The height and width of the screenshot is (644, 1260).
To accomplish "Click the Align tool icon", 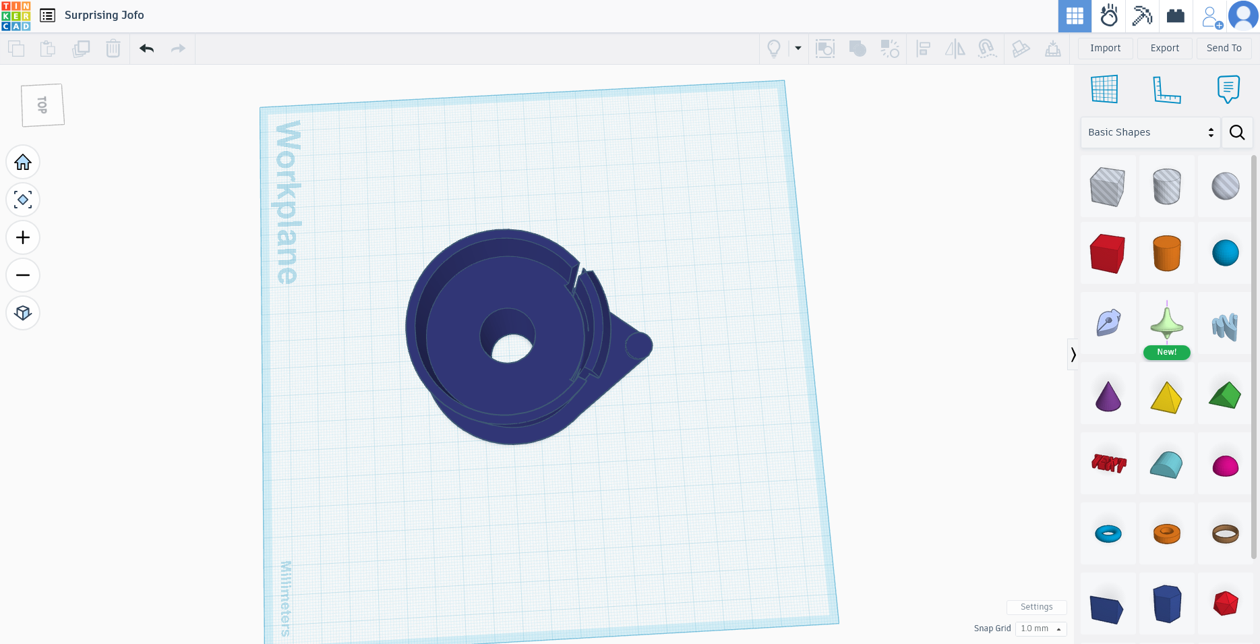I will click(x=924, y=49).
